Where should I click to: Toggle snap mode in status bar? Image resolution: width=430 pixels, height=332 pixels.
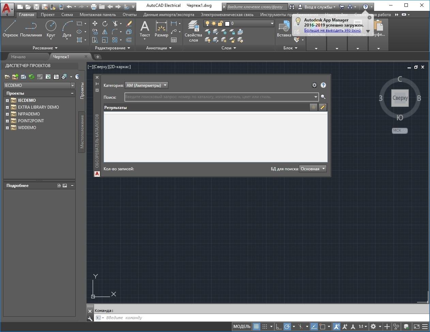(265, 326)
